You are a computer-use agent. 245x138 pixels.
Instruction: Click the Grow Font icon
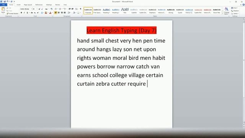pyautogui.click(x=39, y=9)
